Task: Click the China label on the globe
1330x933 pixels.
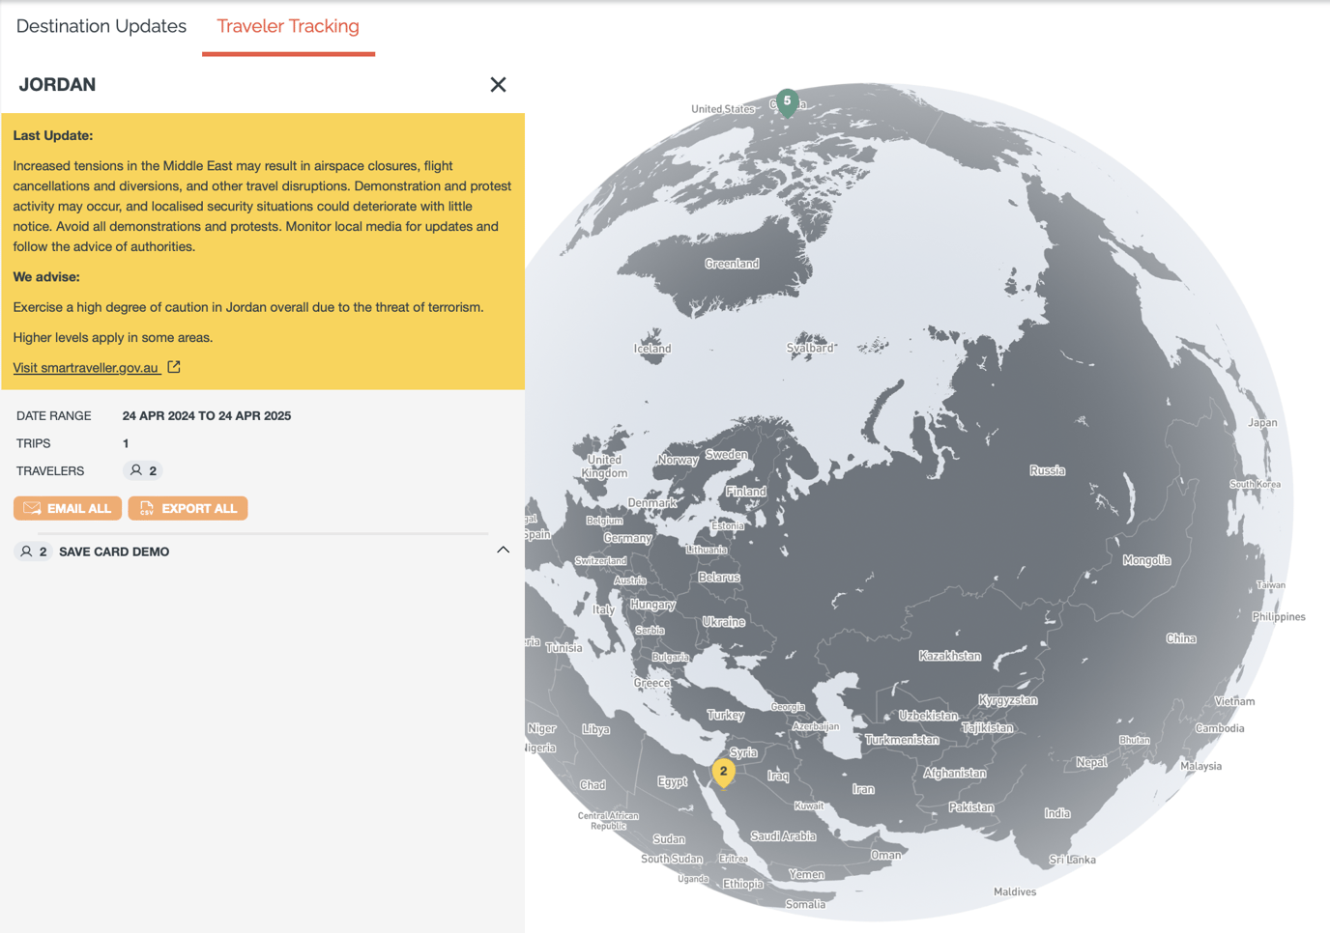Action: point(1181,638)
